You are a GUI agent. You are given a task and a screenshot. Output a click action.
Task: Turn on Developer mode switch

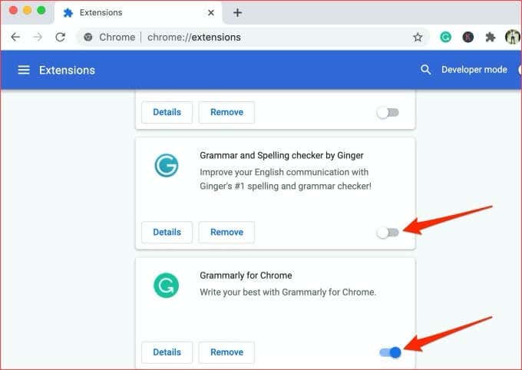pos(520,70)
